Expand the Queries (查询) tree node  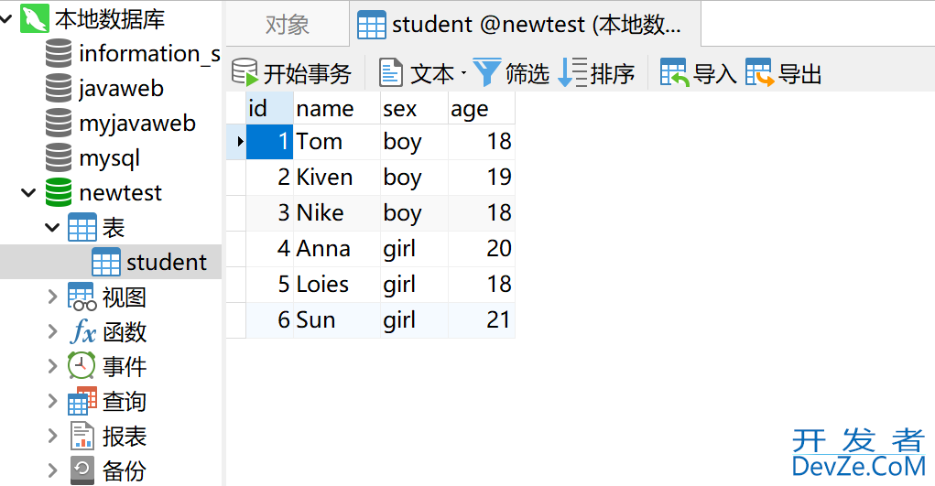click(52, 401)
